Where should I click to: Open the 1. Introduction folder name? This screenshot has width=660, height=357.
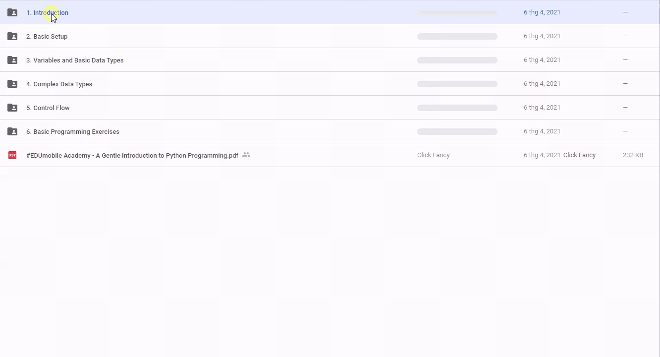pos(47,12)
